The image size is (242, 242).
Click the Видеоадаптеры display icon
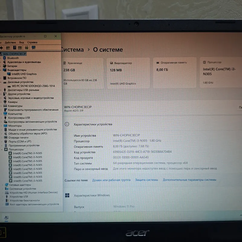click(5, 70)
